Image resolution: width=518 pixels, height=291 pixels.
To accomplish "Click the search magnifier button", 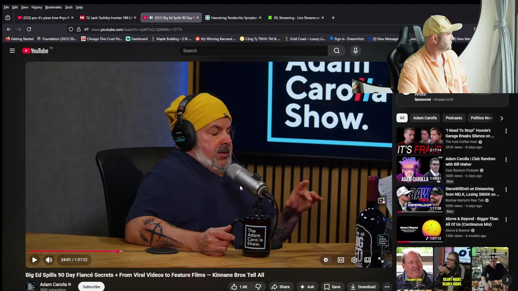I will pos(337,51).
